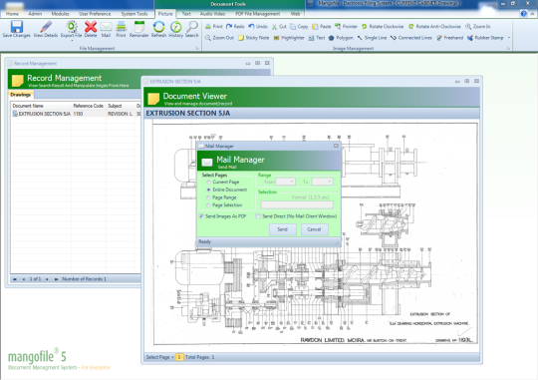Go to next record in Record Management
The image size is (538, 380).
tap(47, 279)
